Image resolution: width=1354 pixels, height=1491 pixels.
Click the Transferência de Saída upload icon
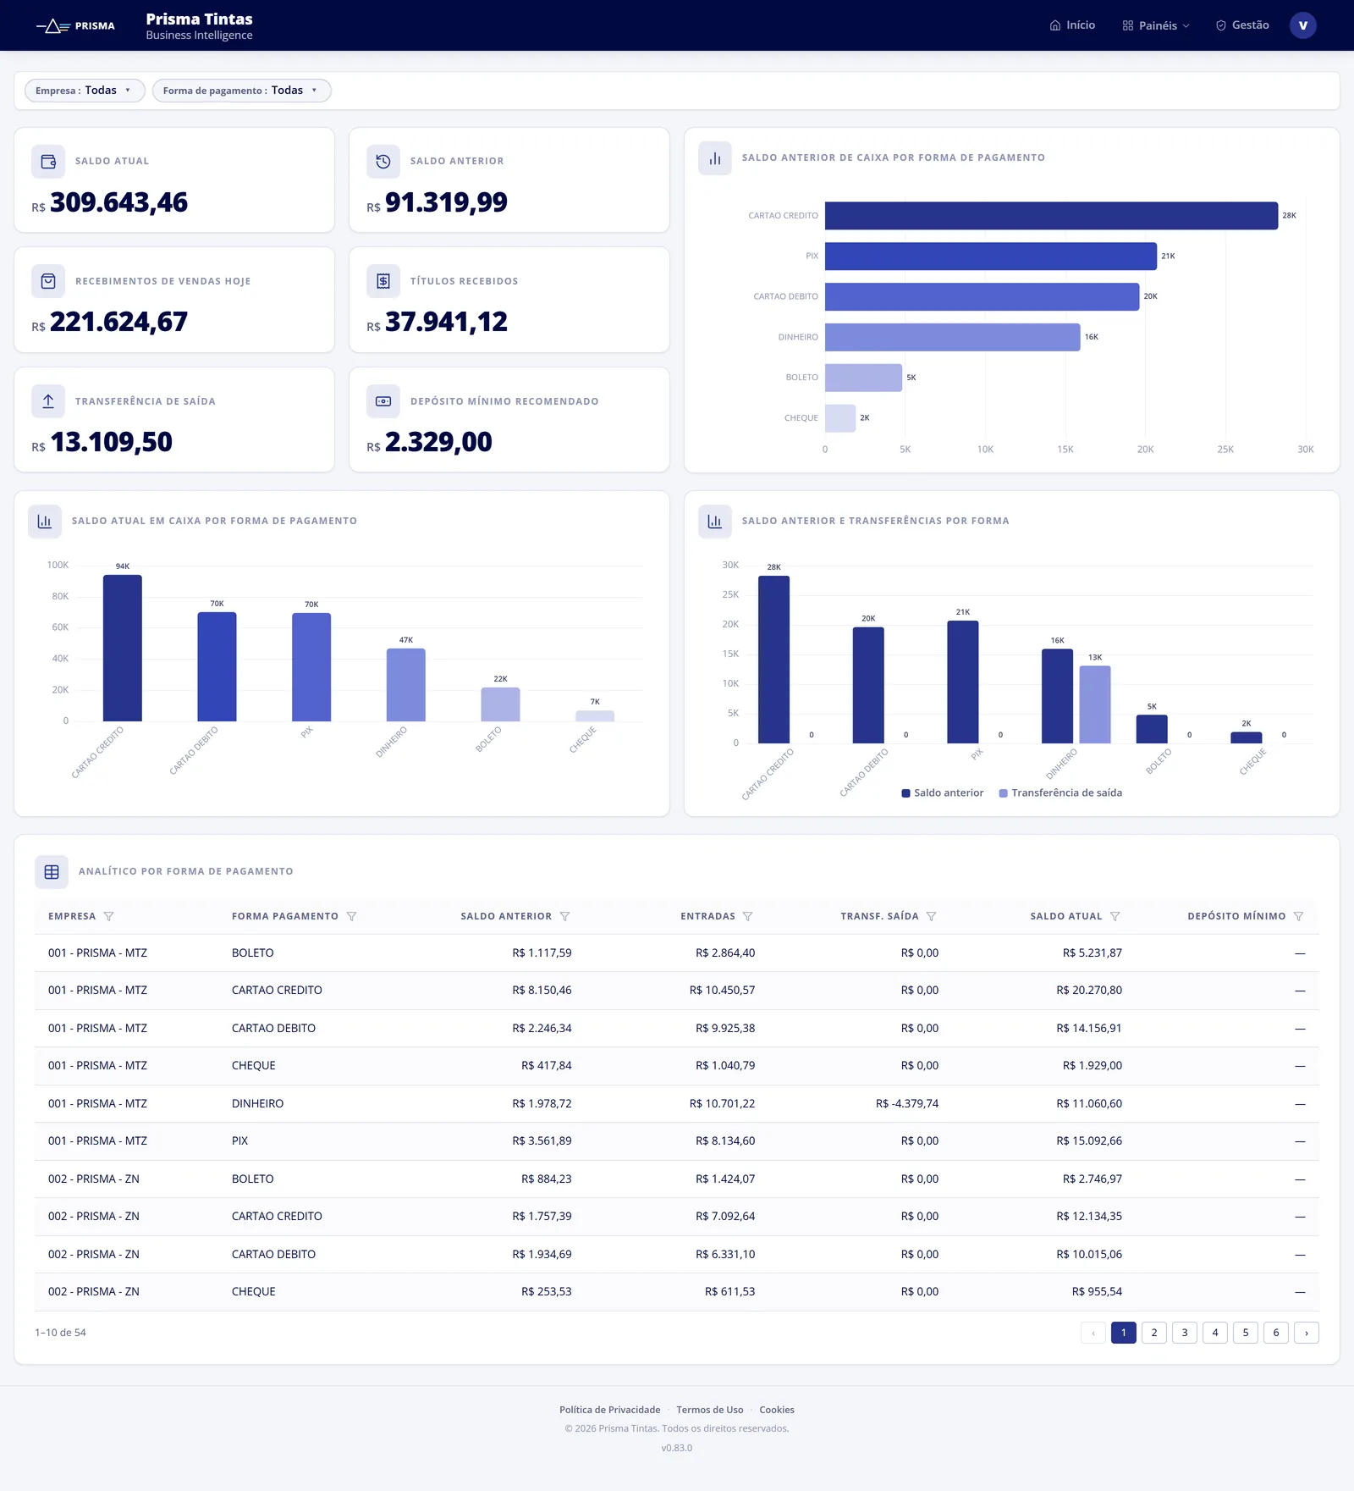point(48,401)
